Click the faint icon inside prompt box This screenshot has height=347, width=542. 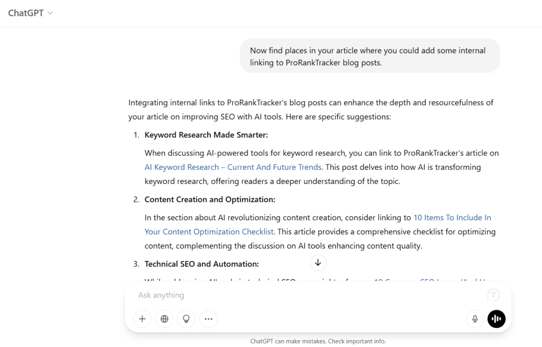(494, 295)
